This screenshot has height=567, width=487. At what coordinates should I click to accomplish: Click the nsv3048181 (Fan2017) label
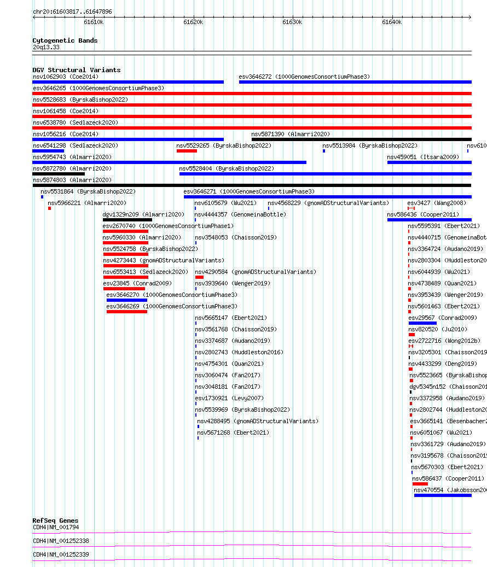click(x=228, y=387)
